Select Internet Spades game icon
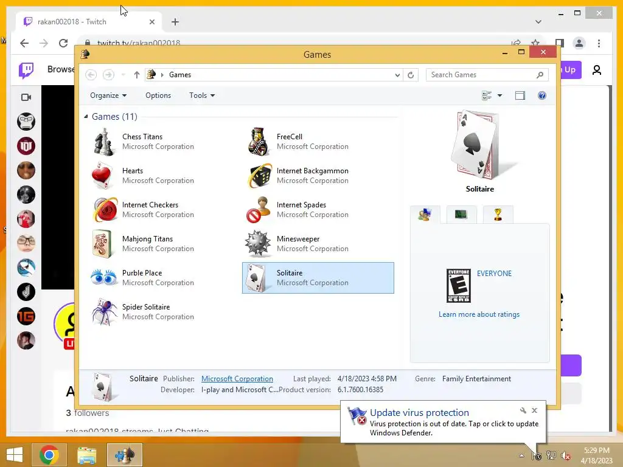623x467 pixels. (258, 209)
